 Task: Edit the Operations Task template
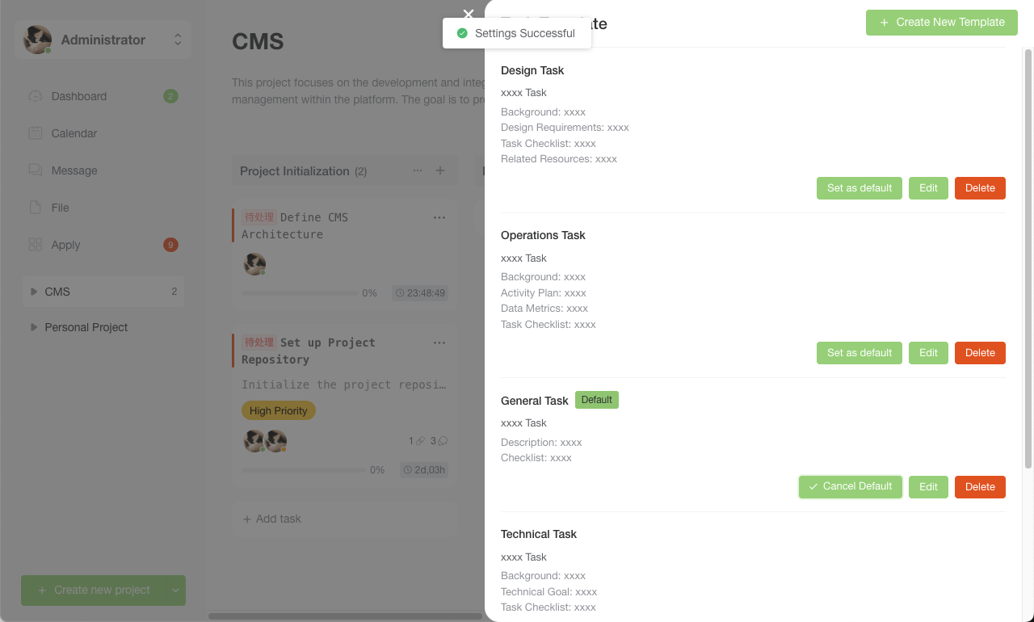point(928,353)
